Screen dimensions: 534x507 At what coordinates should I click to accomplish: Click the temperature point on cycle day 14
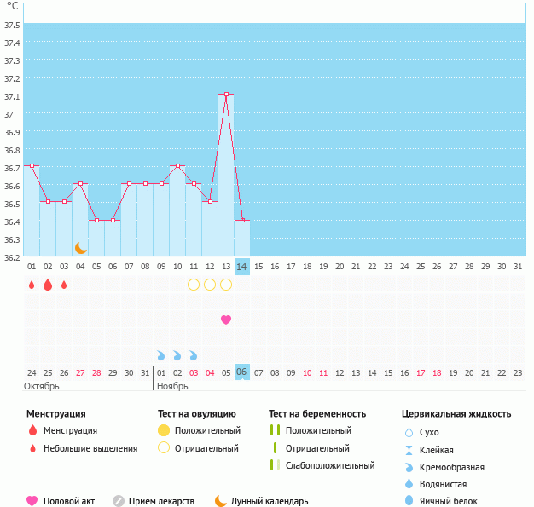point(242,220)
